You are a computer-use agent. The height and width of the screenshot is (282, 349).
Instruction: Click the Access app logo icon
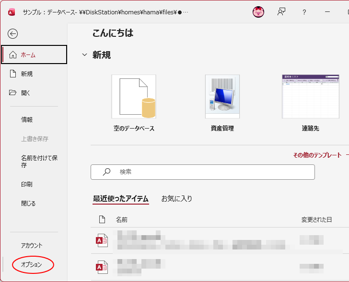11,12
